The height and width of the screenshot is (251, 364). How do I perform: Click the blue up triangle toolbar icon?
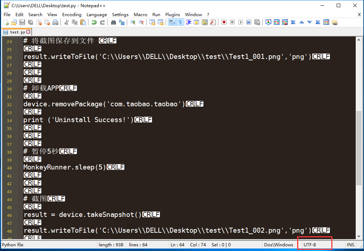point(301,23)
